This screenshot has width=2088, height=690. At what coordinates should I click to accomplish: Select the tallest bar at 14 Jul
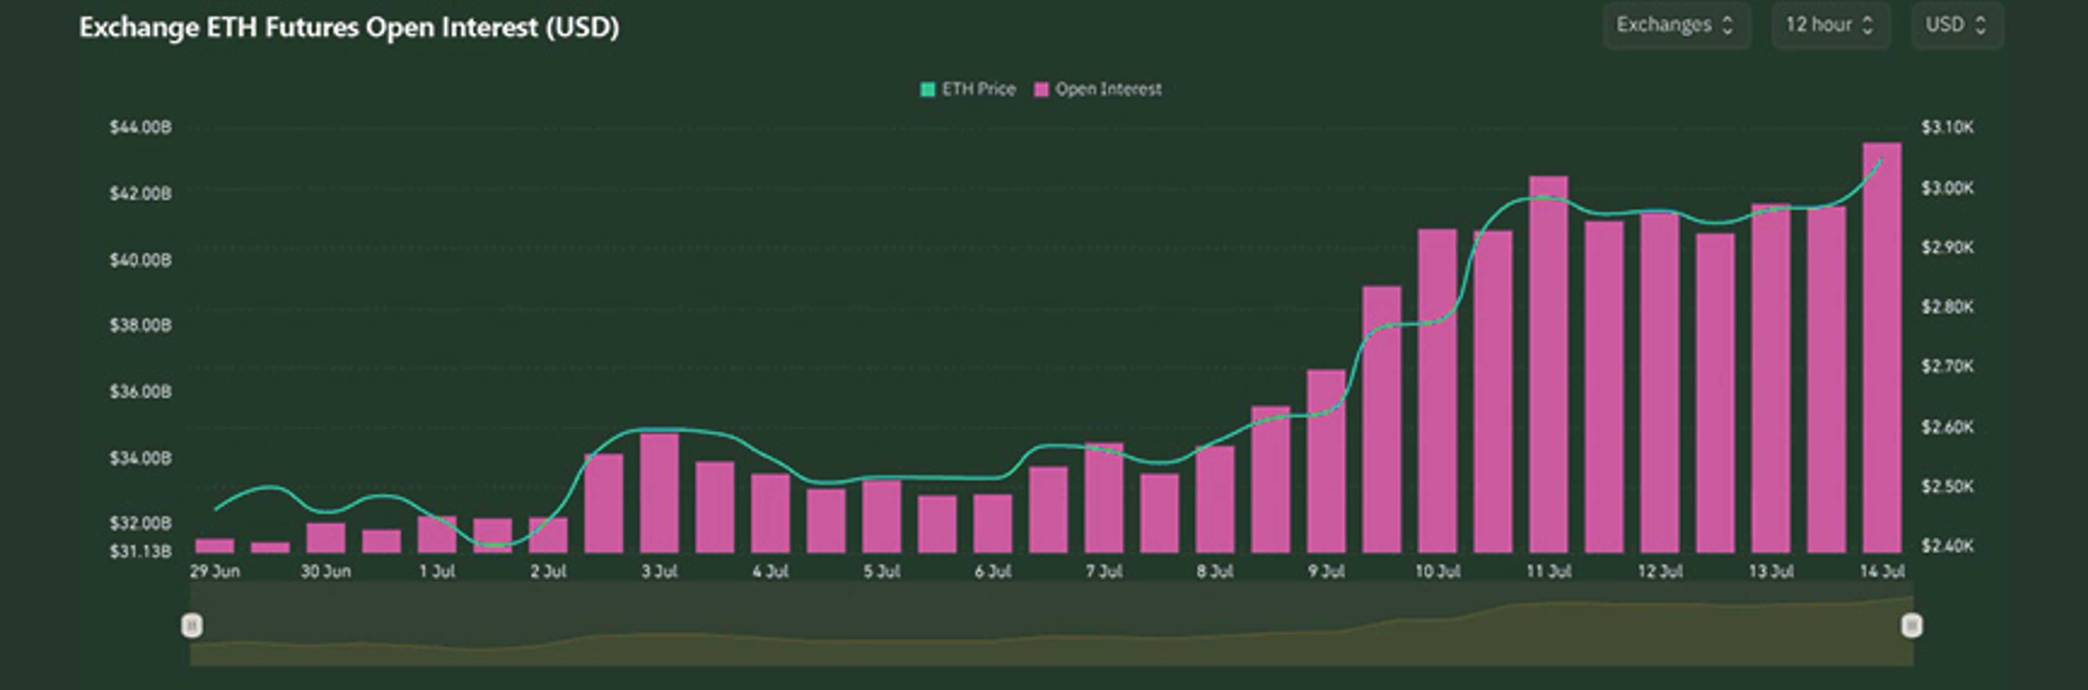1881,347
